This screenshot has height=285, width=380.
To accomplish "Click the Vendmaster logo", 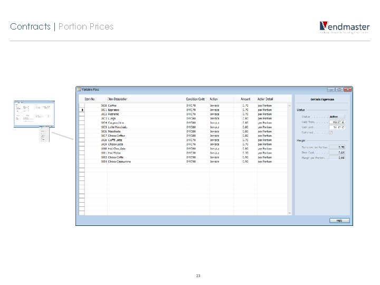I will pyautogui.click(x=344, y=27).
